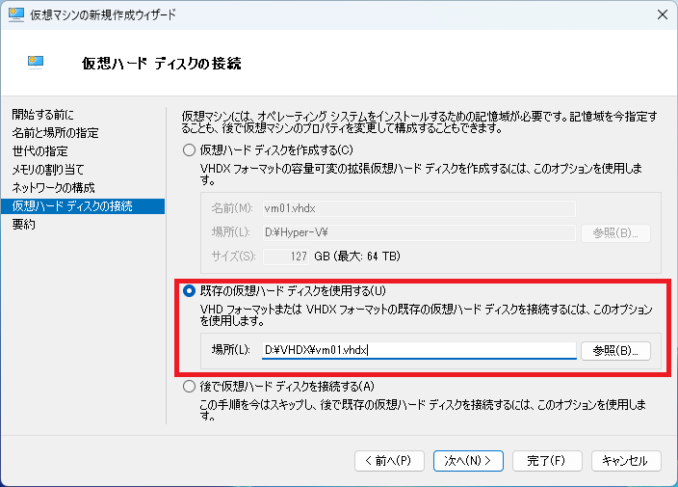Image resolution: width=678 pixels, height=487 pixels.
Task: Click the 仮想マシンの新規作成ウィザード title text
Action: [x=103, y=14]
